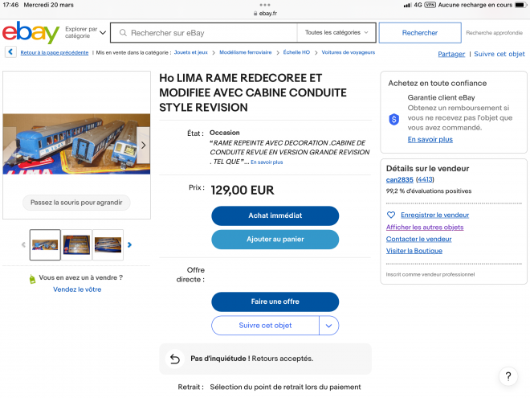Click the magnifier icon in search box
Viewport: 530px width, 398px height.
(123, 33)
